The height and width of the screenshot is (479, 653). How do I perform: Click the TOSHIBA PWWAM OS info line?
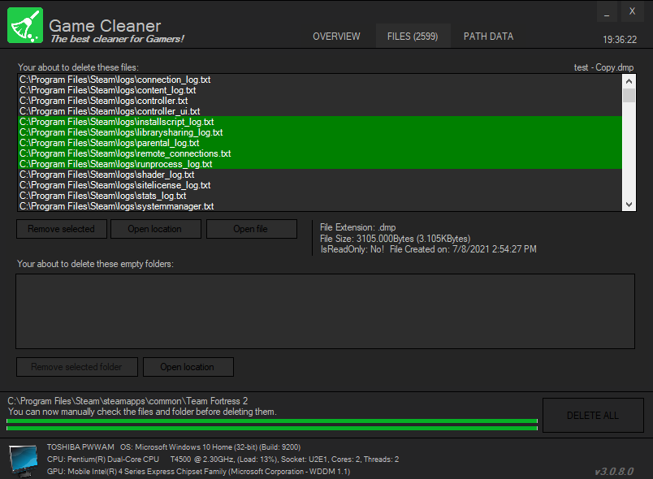[x=174, y=447]
